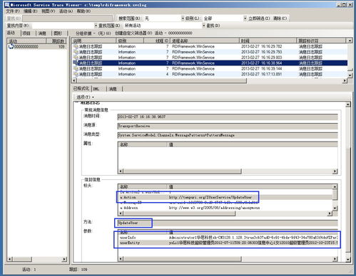Expand the 级别 dropdown showing 全部
Image resolution: width=356 pixels, height=276 pixels.
pos(245,18)
